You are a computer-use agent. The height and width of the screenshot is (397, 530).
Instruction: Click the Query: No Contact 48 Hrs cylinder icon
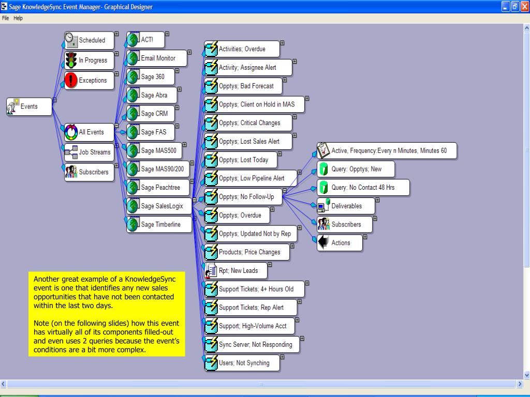323,187
